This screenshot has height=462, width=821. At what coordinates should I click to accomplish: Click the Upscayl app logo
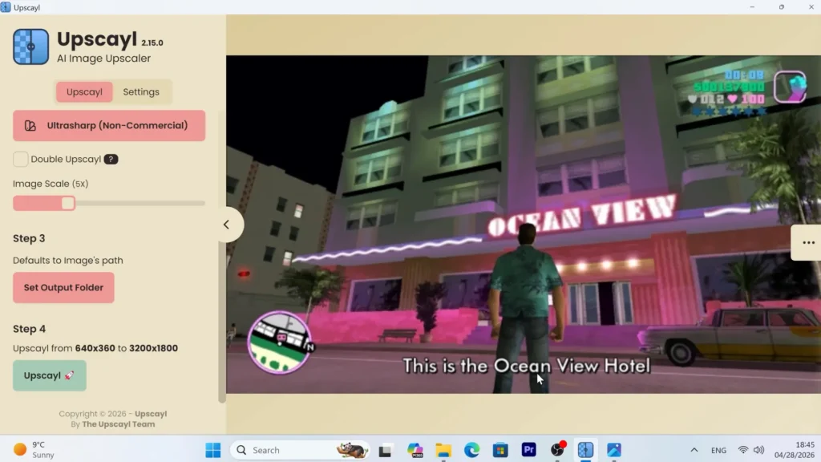tap(31, 47)
